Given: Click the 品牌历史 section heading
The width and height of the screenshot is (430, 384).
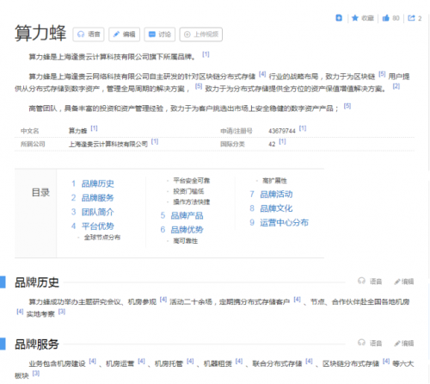Looking at the screenshot, I should click(37, 282).
